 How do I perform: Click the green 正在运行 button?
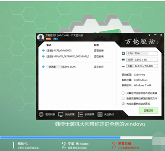[x=149, y=110]
